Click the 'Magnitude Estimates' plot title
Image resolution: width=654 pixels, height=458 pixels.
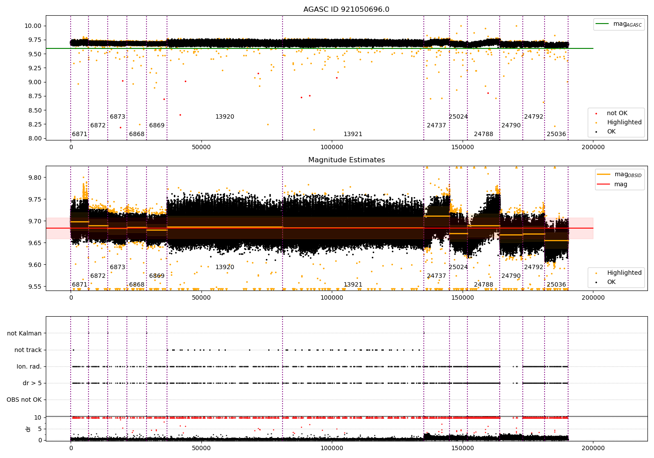[346, 160]
